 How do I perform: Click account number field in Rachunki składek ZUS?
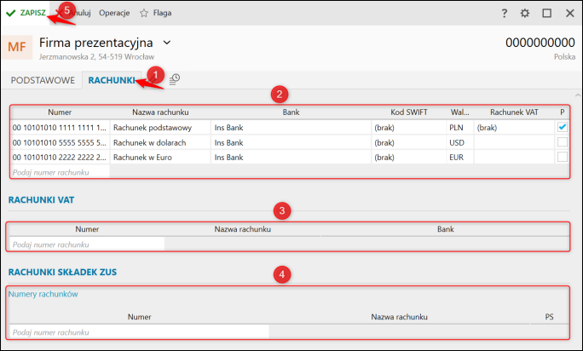[136, 331]
